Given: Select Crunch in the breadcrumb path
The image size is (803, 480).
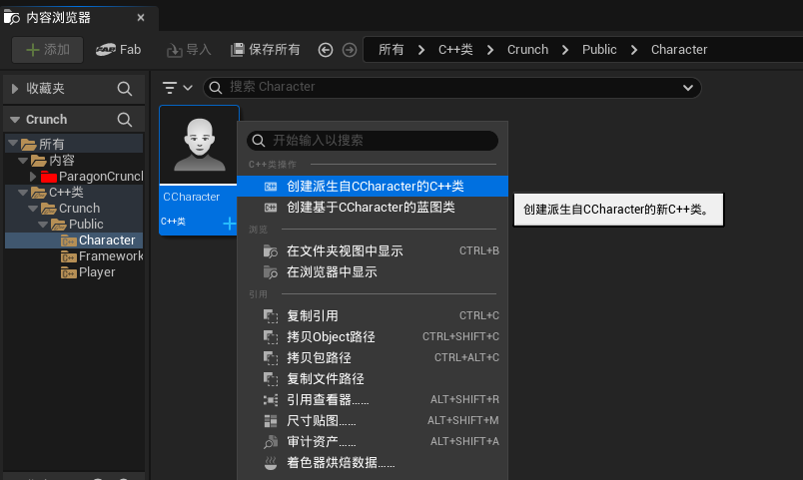Looking at the screenshot, I should coord(527,50).
